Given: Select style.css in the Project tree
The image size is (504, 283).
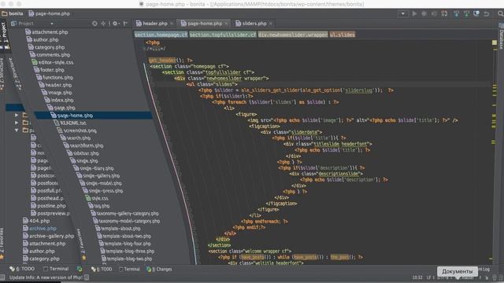Looking at the screenshot, I should (x=97, y=198).
